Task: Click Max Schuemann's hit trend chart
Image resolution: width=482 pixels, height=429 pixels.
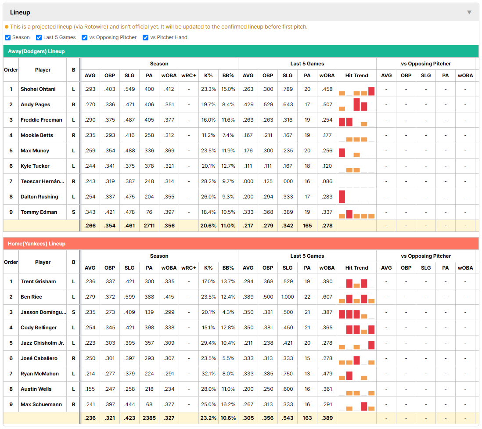Action: click(356, 406)
